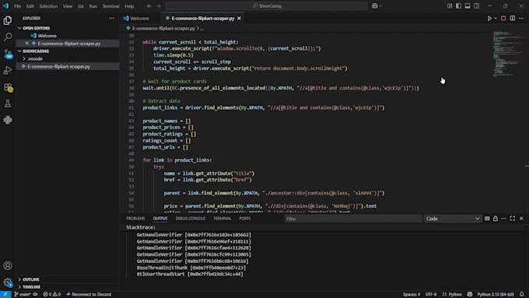The width and height of the screenshot is (529, 298).
Task: Click Reconnect to Discord status item
Action: (x=89, y=294)
